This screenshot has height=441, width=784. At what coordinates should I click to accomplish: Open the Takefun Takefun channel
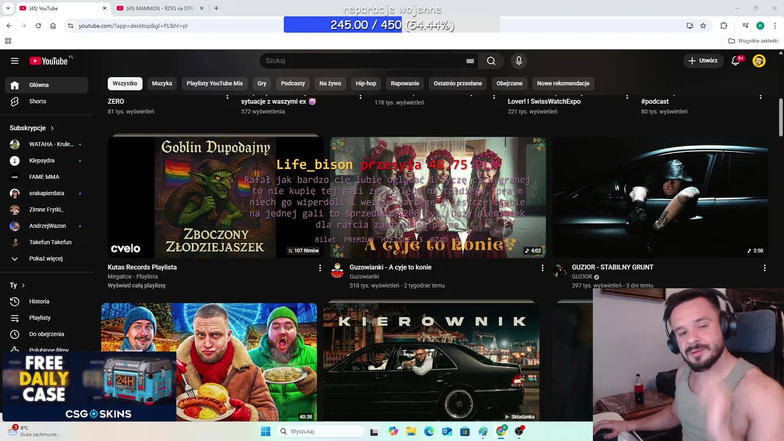[x=46, y=242]
